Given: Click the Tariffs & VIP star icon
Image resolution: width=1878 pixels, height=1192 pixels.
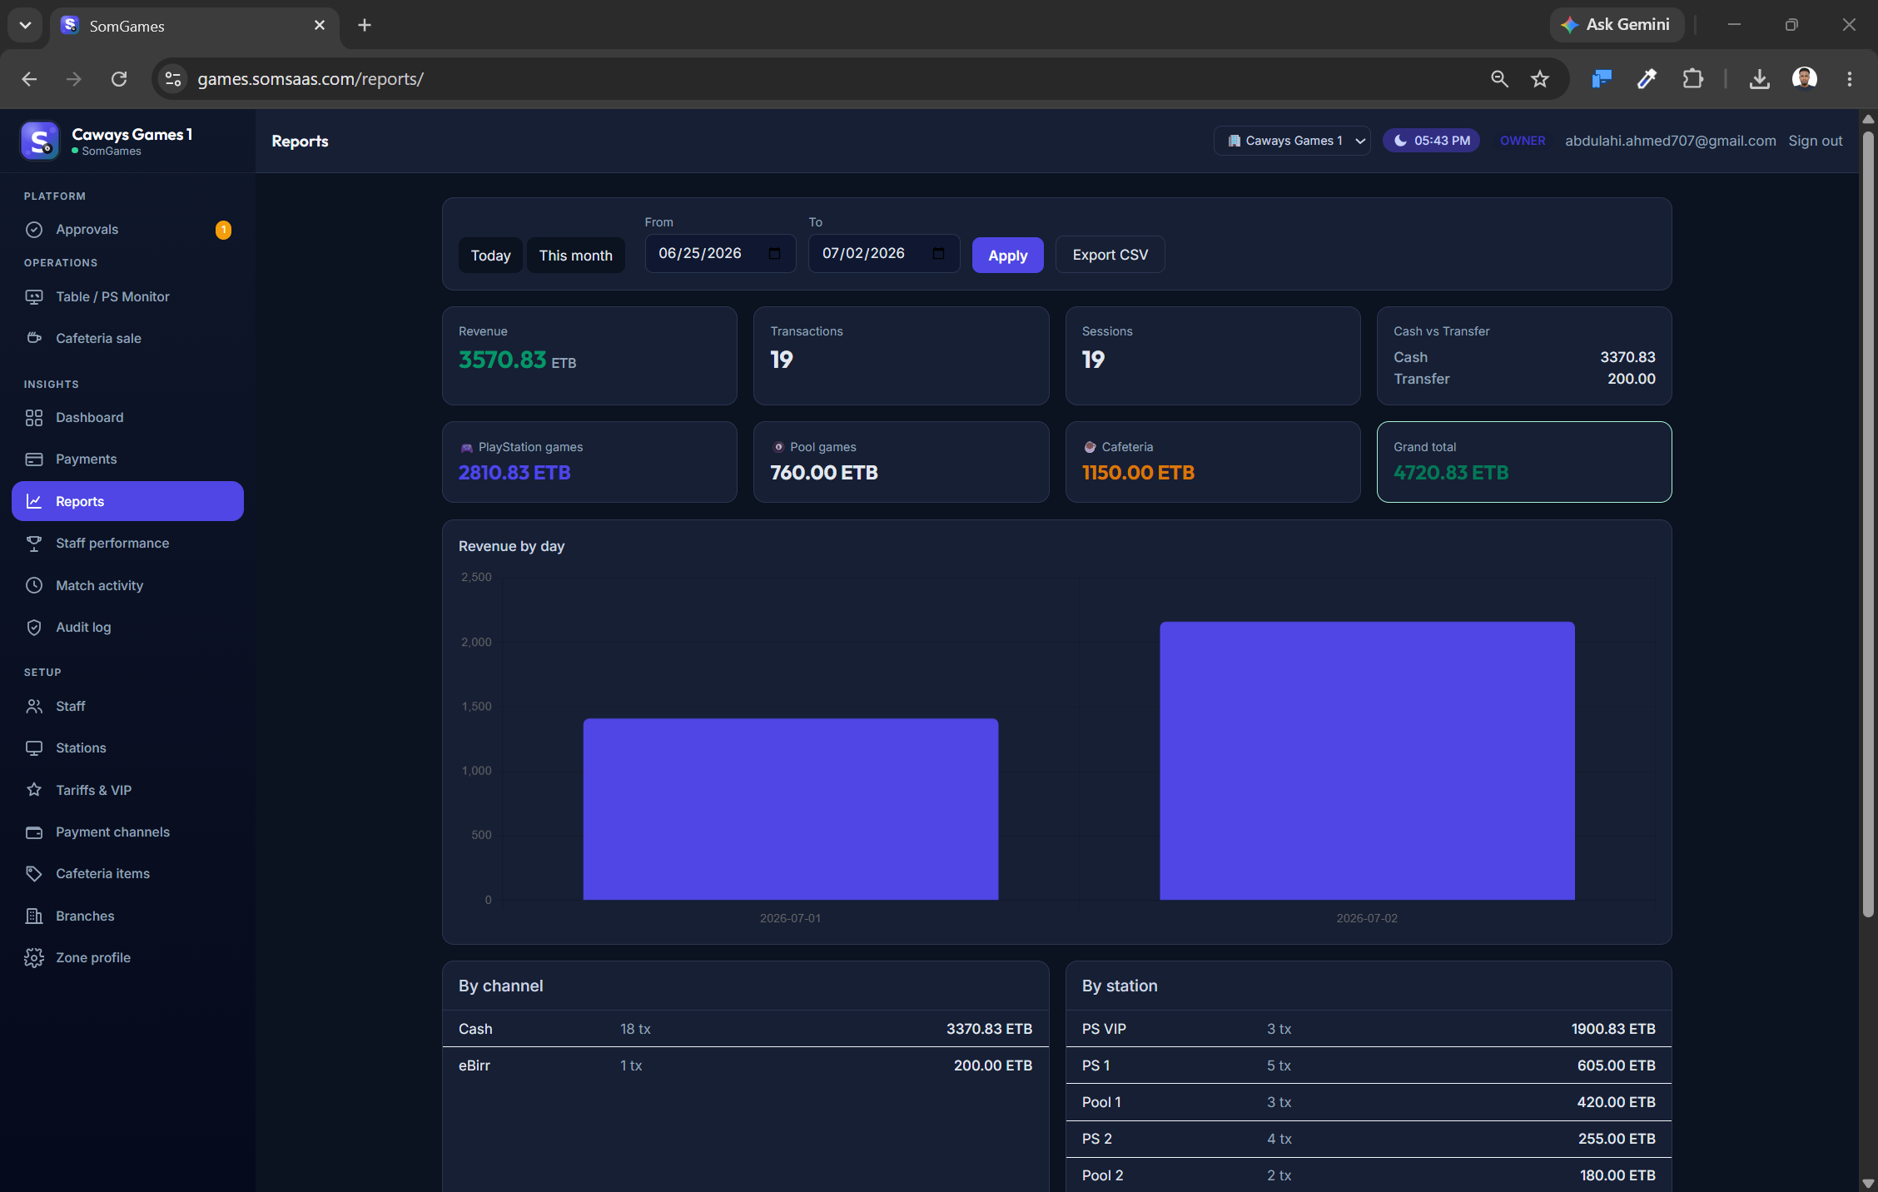Looking at the screenshot, I should [x=34, y=790].
